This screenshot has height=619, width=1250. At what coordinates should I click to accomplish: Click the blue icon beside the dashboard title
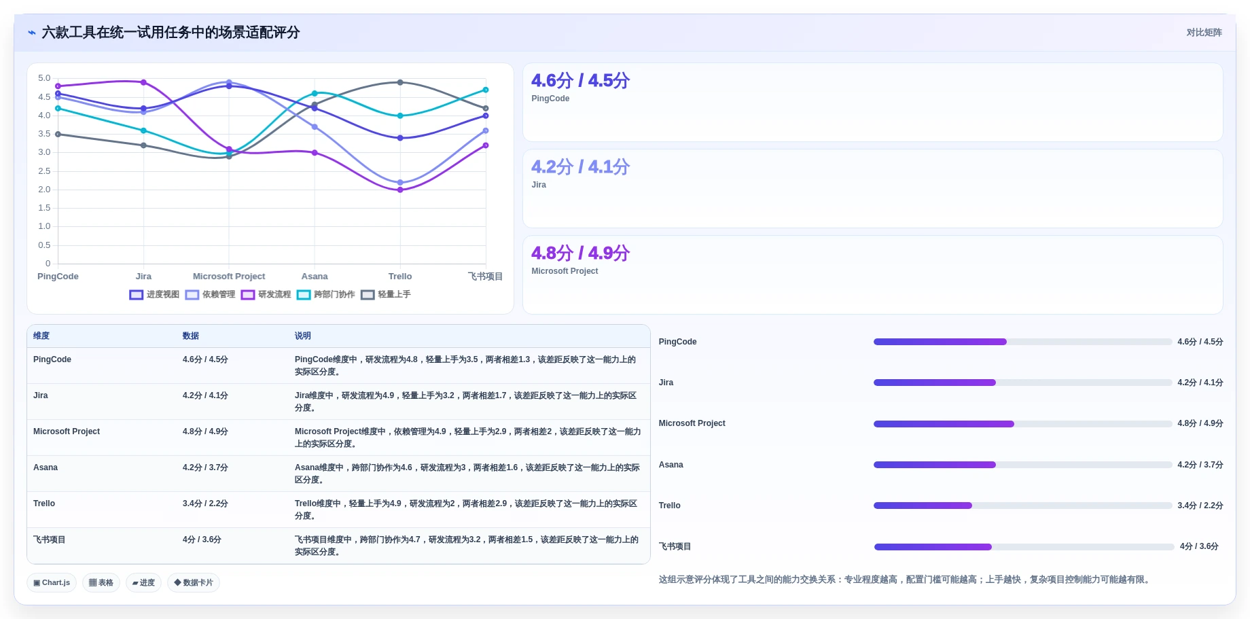(x=31, y=33)
